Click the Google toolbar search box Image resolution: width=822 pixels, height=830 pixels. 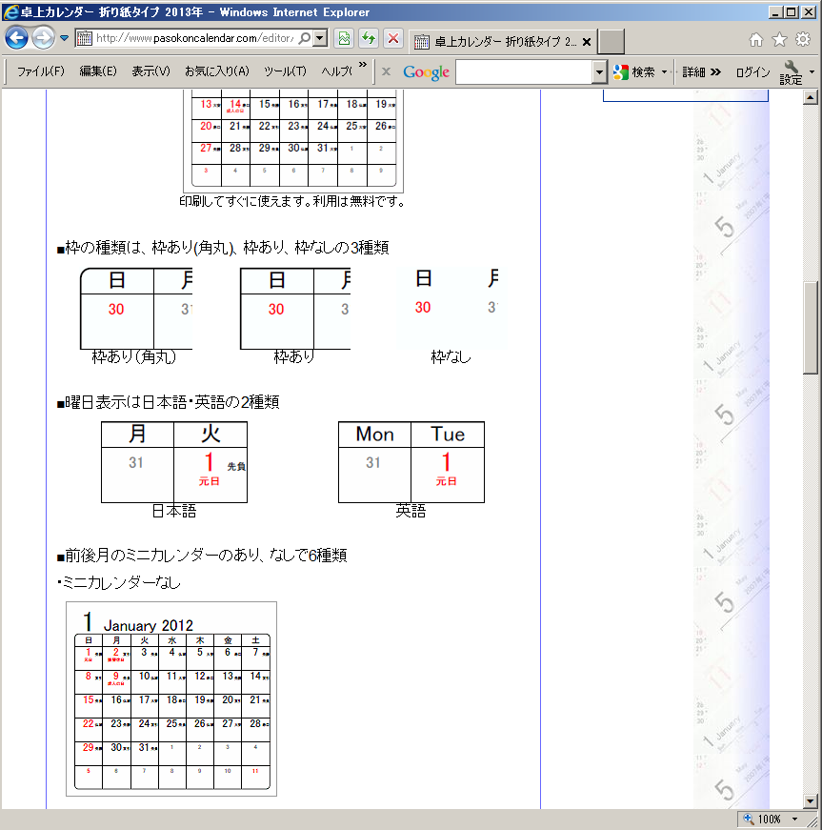click(x=524, y=72)
